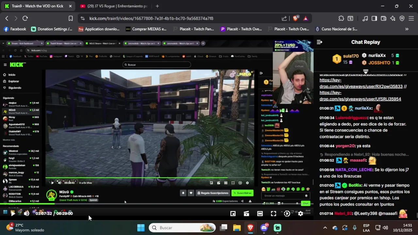
Task: Play the VOD with the play button
Action: click(x=12, y=213)
